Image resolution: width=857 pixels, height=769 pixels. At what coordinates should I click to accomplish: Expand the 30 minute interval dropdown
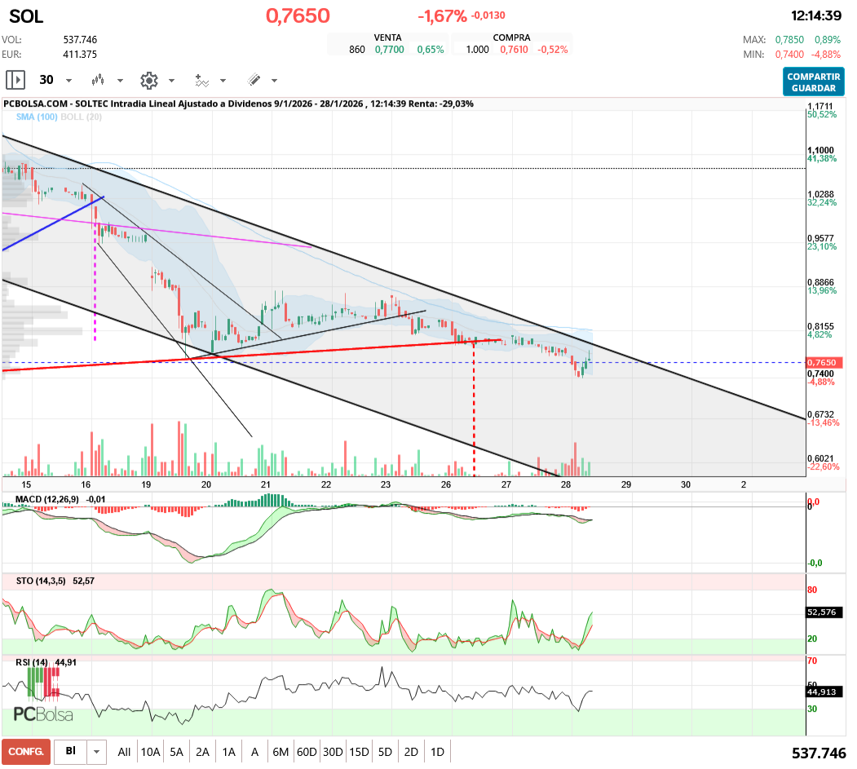tap(68, 81)
